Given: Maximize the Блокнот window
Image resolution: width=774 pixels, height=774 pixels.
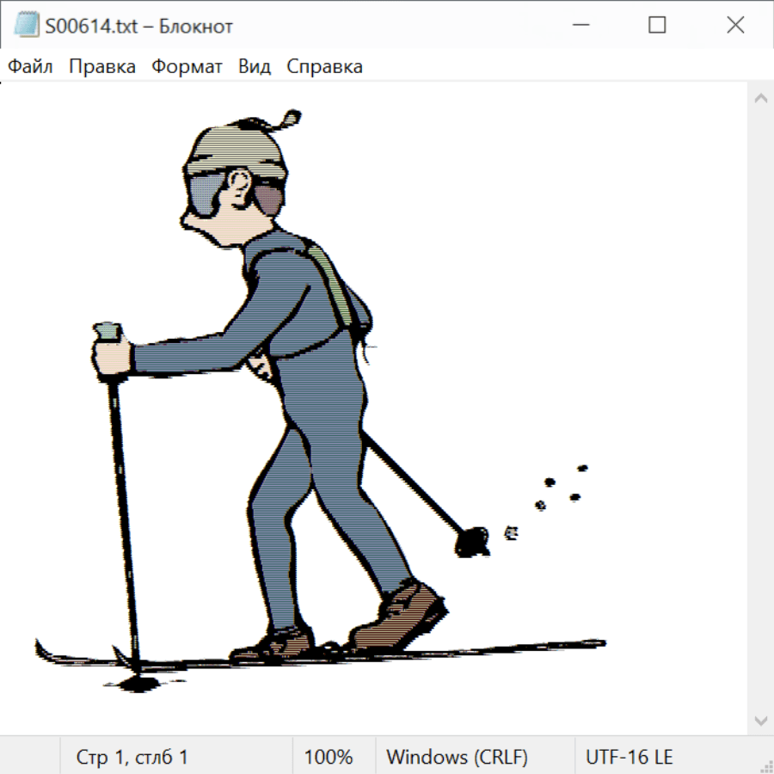Looking at the screenshot, I should click(657, 26).
